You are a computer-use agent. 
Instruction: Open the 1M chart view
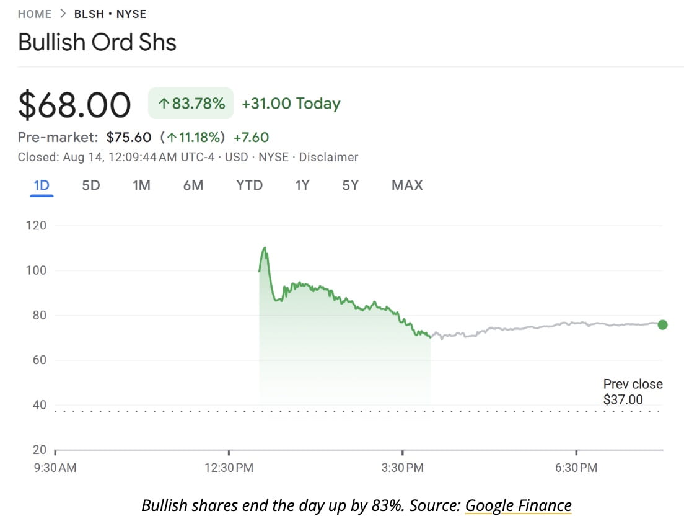tap(141, 185)
